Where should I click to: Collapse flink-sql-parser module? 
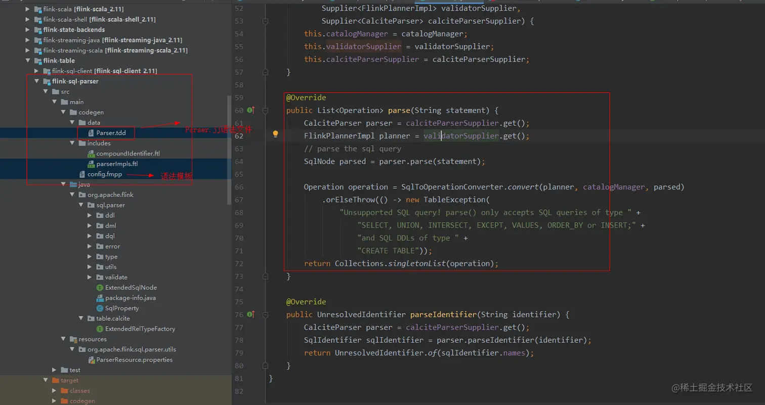[36, 81]
